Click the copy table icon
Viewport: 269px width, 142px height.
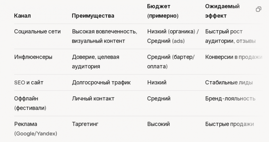[x=258, y=9]
